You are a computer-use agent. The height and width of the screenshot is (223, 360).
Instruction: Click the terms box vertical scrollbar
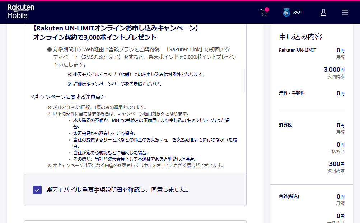tap(244, 81)
